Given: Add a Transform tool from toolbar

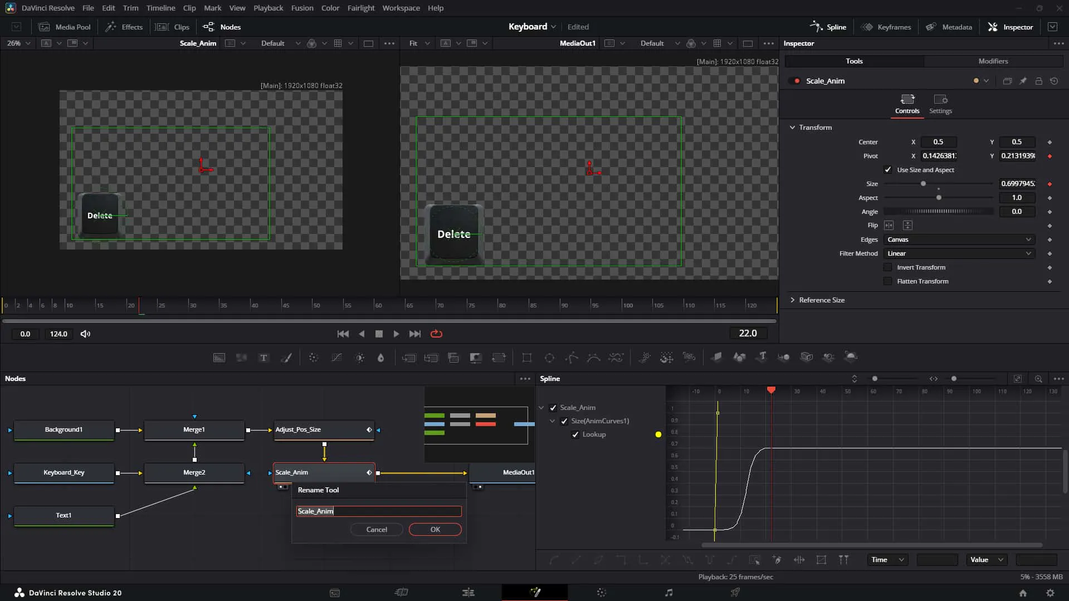Looking at the screenshot, I should 499,358.
